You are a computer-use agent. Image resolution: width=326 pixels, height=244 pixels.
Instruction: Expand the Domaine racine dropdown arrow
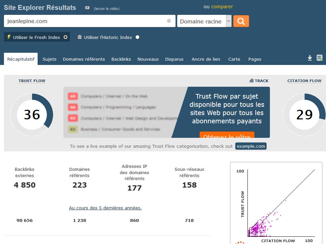click(x=229, y=21)
